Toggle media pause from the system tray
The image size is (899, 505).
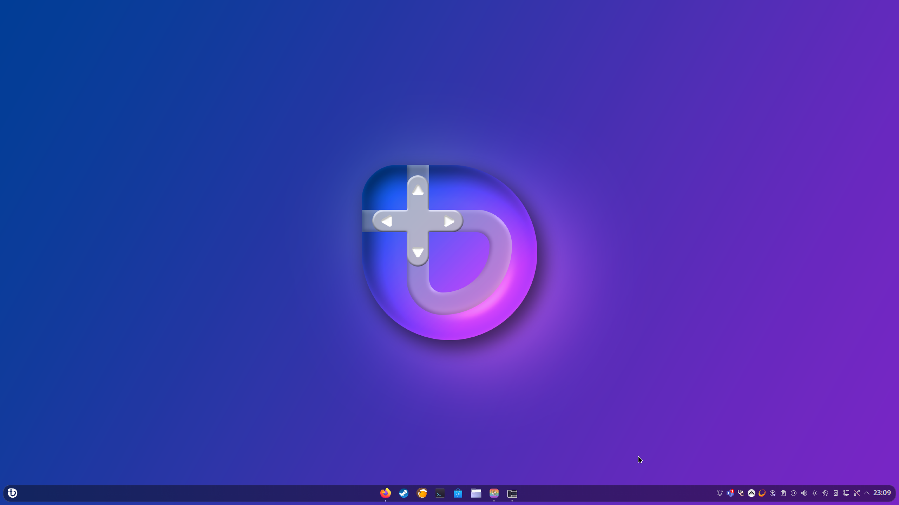pos(794,493)
